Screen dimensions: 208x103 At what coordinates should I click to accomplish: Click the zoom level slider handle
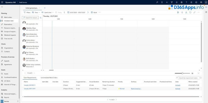[183, 73]
